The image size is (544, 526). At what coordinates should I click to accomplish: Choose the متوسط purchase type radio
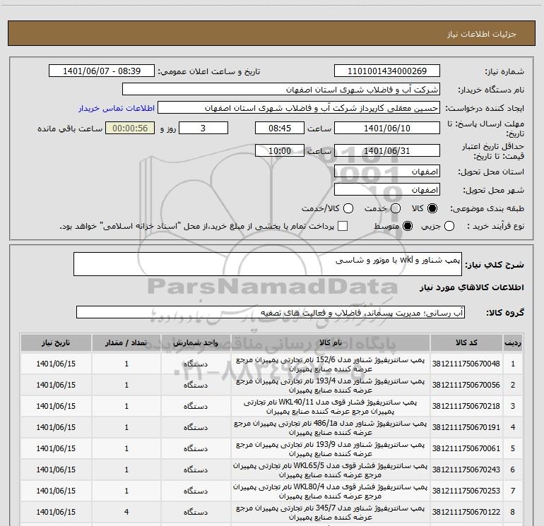(x=408, y=226)
